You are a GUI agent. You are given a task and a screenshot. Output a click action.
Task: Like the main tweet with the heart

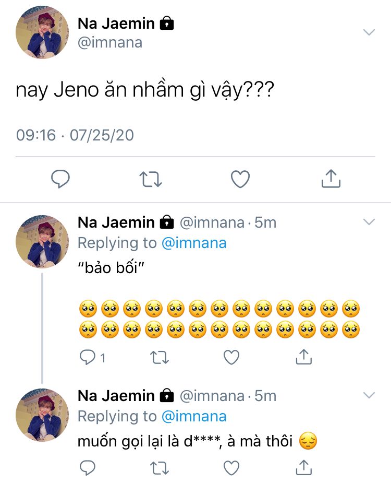(240, 179)
